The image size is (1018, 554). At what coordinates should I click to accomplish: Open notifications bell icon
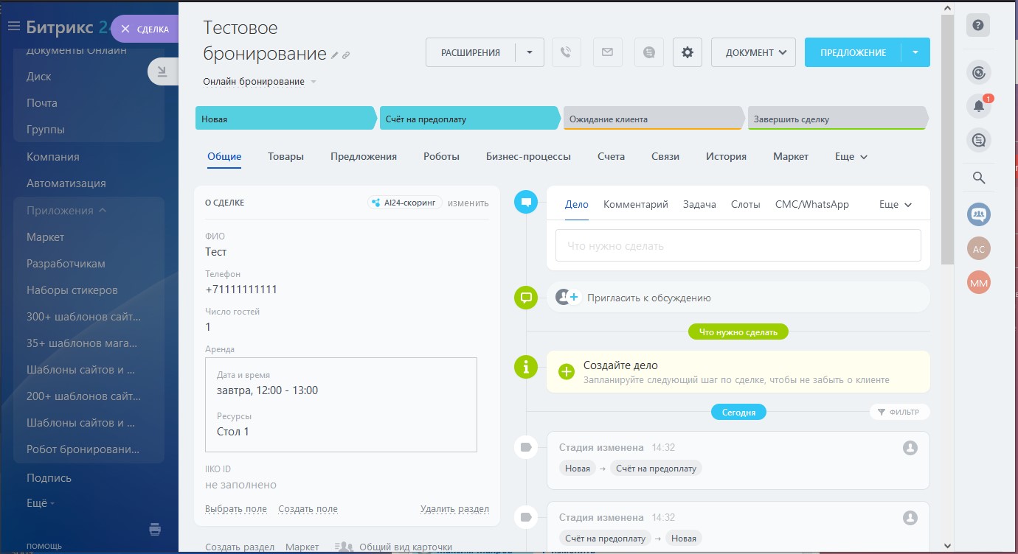click(x=979, y=106)
